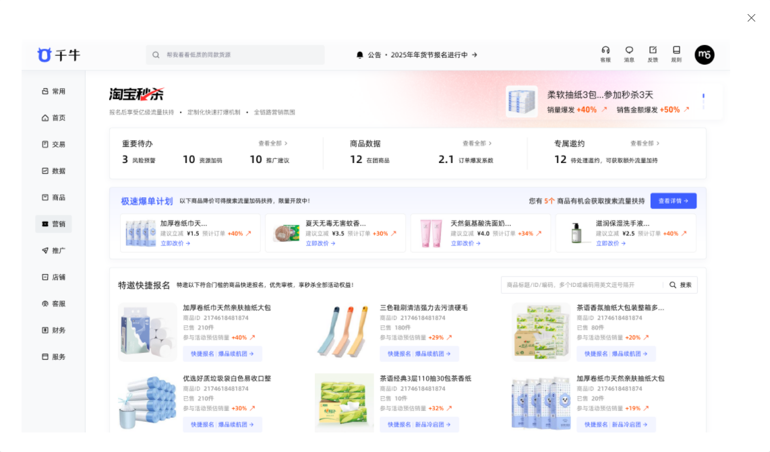
Task: Click the 3 风险预警 stat
Action: point(138,160)
